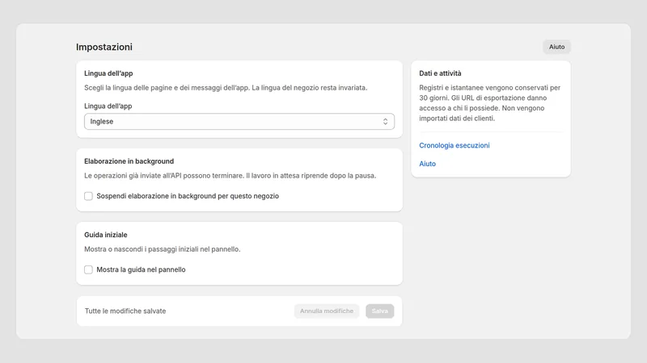This screenshot has width=647, height=363.
Task: Click the Elaborazione in background heading
Action: point(129,161)
